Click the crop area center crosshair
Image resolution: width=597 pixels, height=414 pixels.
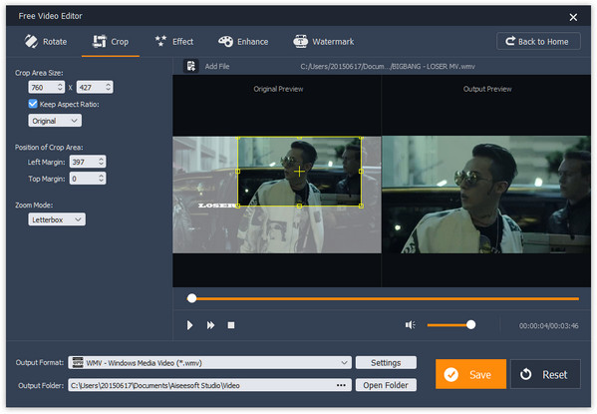[x=299, y=172]
